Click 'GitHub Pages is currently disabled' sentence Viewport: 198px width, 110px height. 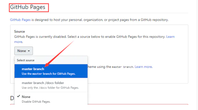[x=40, y=37]
